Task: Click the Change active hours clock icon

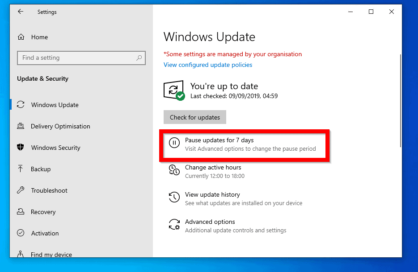Action: [x=174, y=170]
